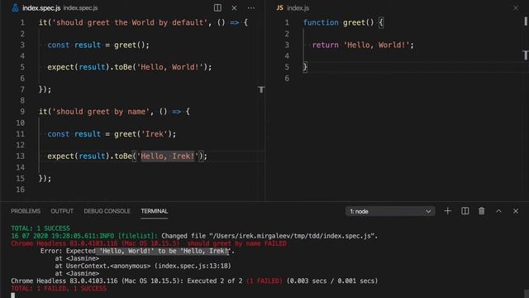Maximize panel with the up chevron
The width and height of the screenshot is (529, 298).
tap(498, 211)
